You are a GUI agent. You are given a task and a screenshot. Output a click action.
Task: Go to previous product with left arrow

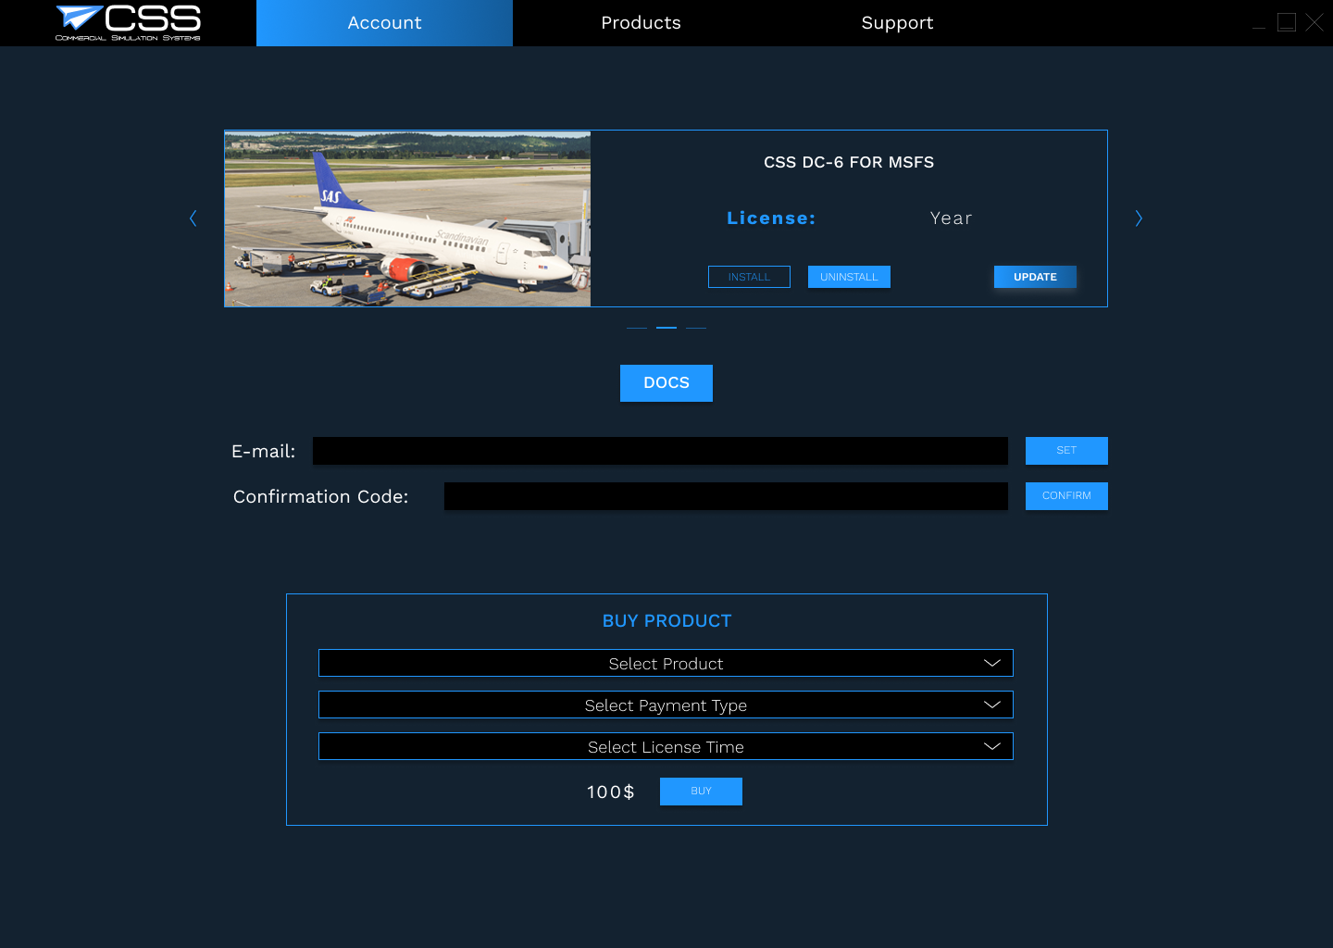pos(193,218)
